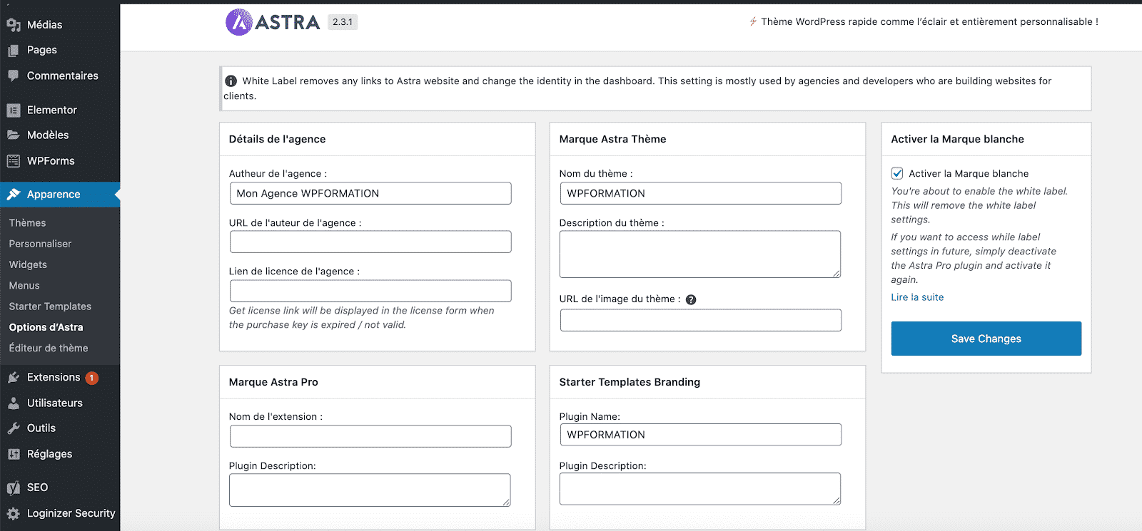Open the Starter Templates submenu item
This screenshot has height=531, width=1142.
click(50, 306)
